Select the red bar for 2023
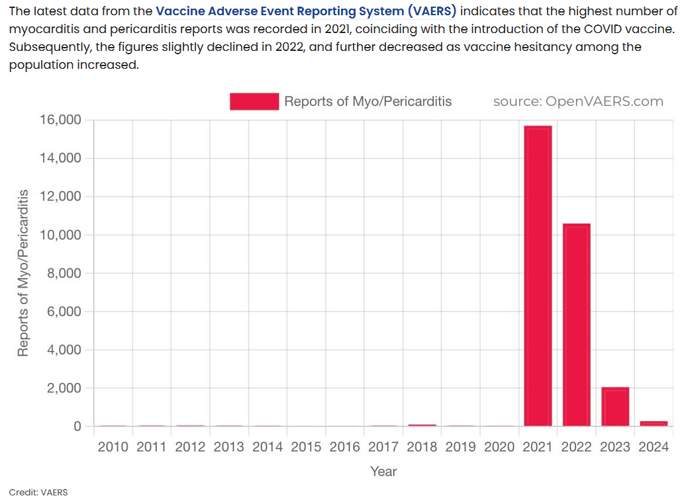Screen dimensions: 686x504 (615, 407)
